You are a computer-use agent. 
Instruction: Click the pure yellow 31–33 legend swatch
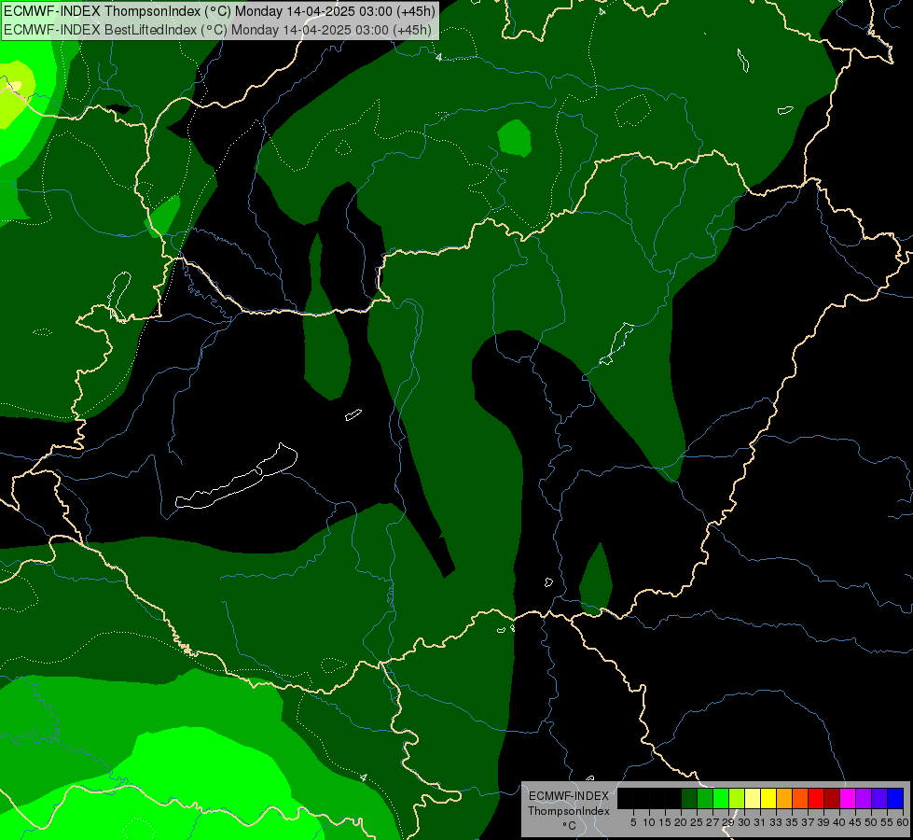768,798
